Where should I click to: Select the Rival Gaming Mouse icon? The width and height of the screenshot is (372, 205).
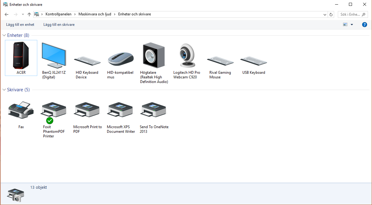coord(220,61)
